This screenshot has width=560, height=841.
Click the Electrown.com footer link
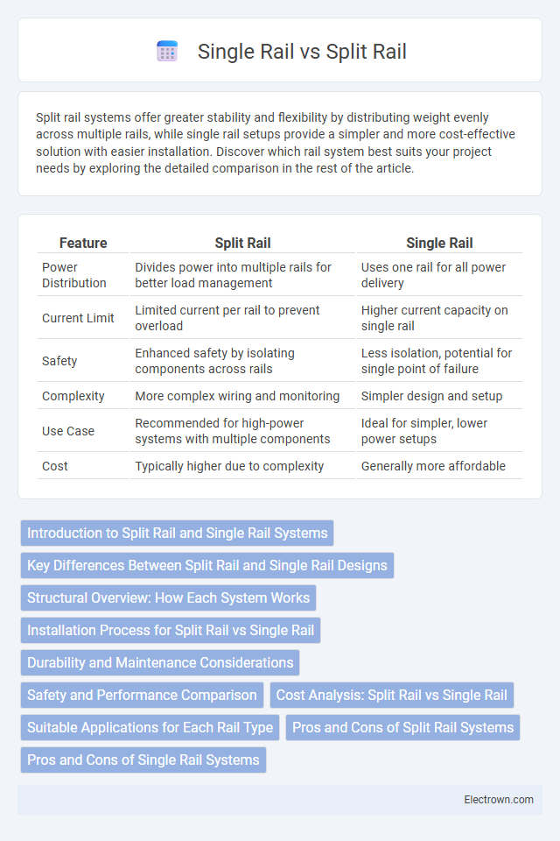pos(499,800)
